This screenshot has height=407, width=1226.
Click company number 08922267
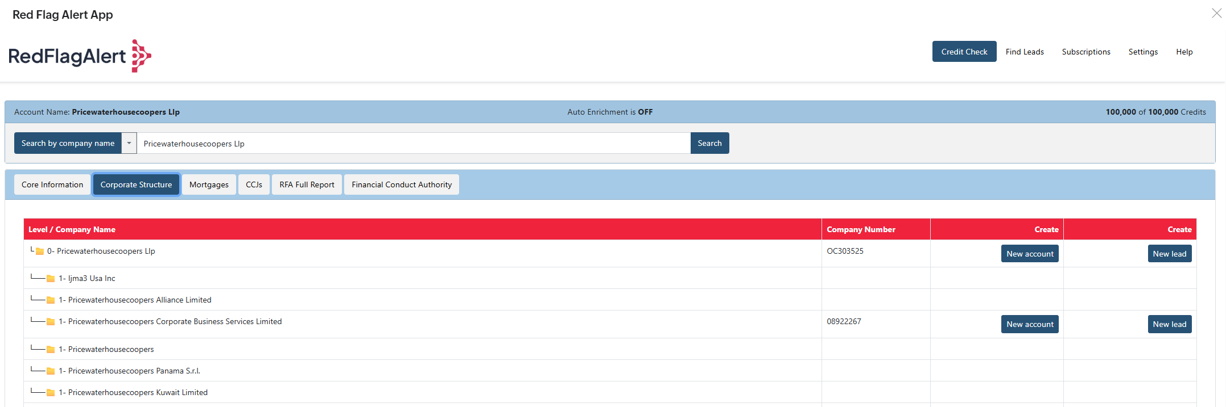point(844,321)
